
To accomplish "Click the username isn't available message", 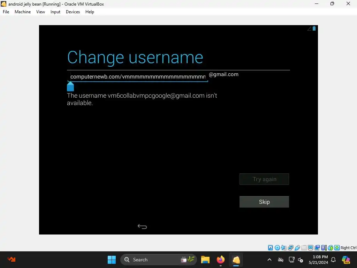I will click(x=142, y=99).
